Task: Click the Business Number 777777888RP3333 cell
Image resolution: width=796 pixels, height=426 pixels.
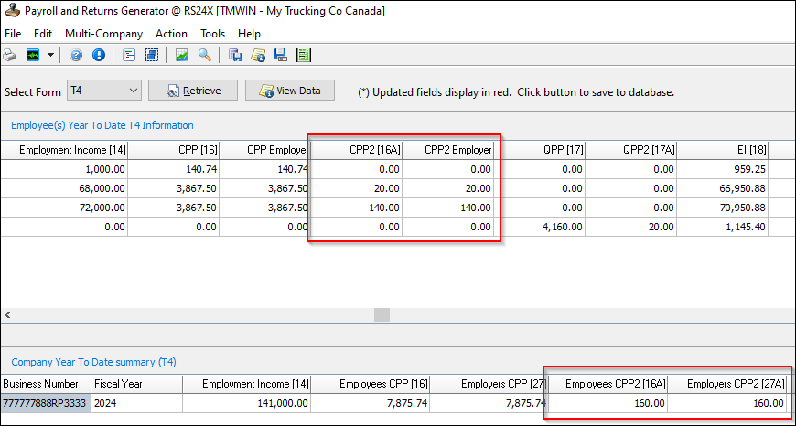Action: coord(46,403)
